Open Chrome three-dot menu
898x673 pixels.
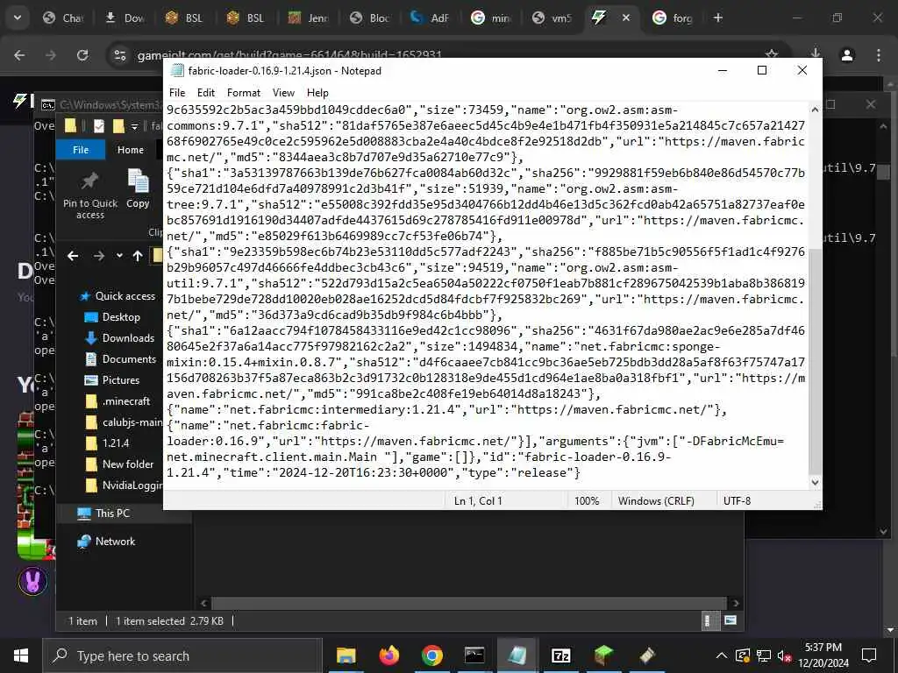click(x=879, y=55)
